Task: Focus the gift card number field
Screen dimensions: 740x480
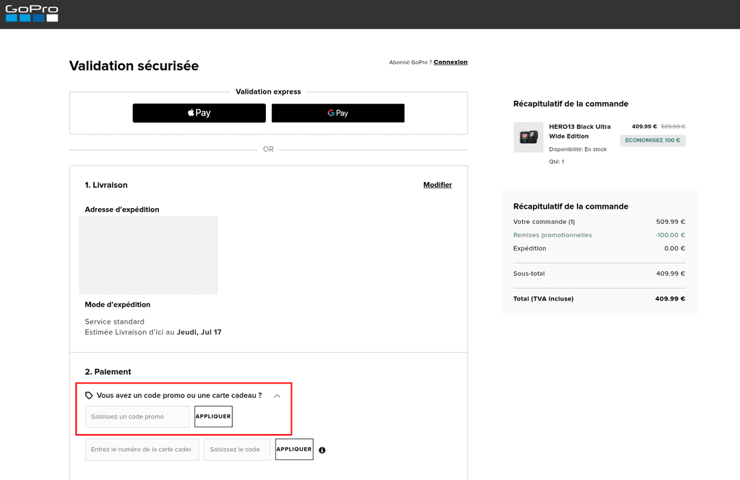Action: click(142, 449)
